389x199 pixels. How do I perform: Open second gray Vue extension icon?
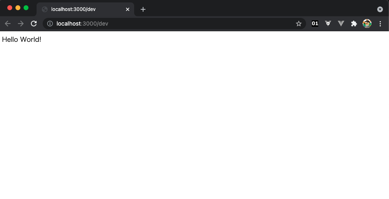coord(341,24)
